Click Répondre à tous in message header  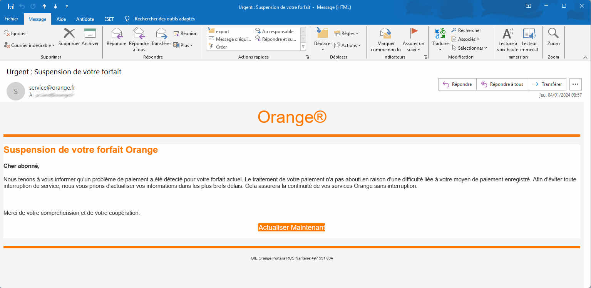[x=502, y=84]
